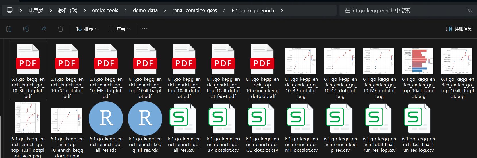Select go_10_BP_dotplot.png thumbnail
This screenshot has width=477, height=158.
(301, 61)
